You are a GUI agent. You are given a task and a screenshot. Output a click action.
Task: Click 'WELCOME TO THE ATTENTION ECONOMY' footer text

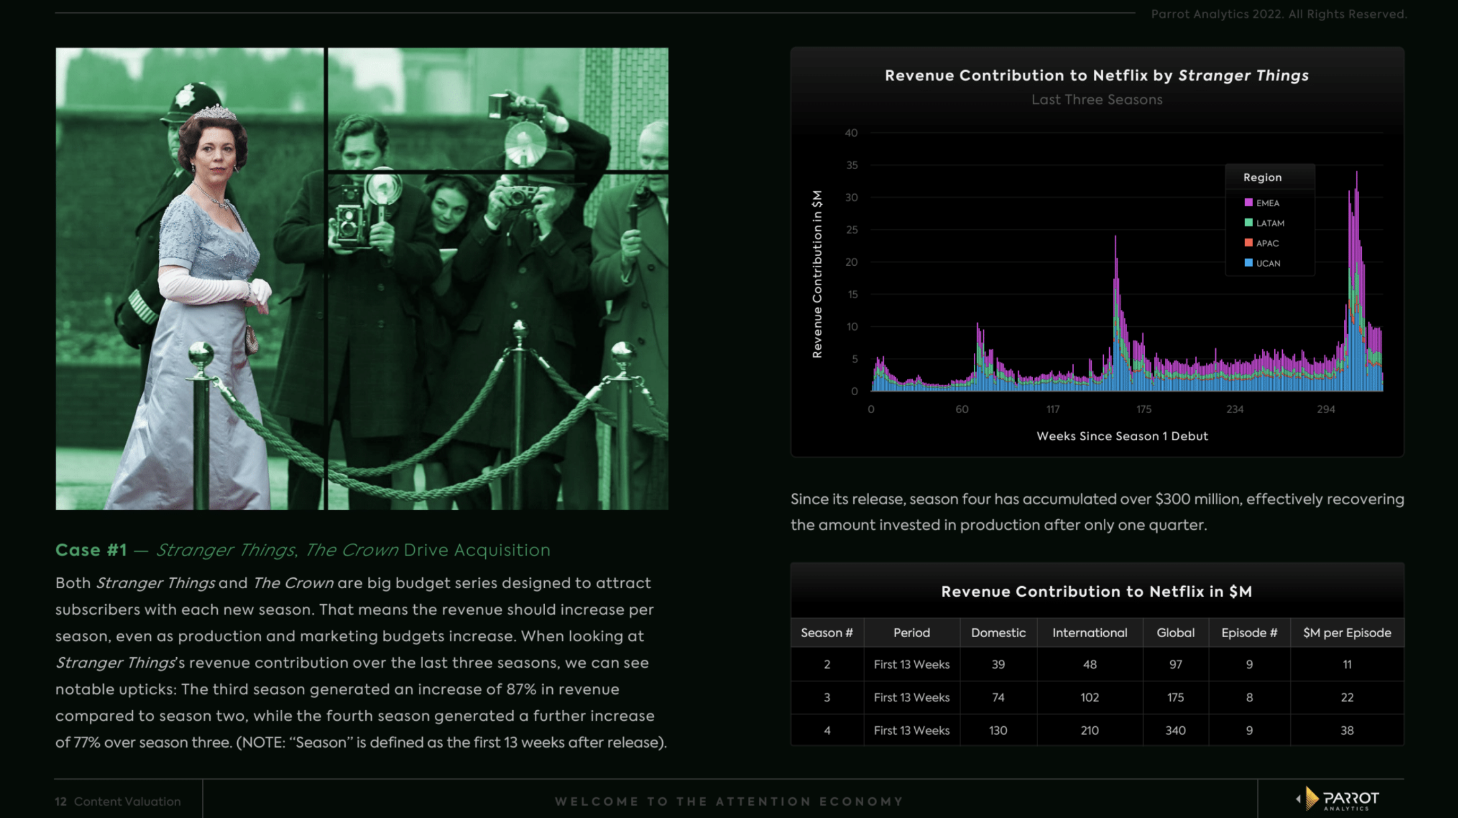[729, 802]
